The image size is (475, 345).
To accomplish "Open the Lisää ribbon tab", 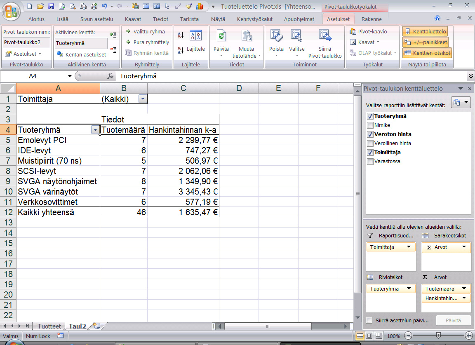I will 62,19.
